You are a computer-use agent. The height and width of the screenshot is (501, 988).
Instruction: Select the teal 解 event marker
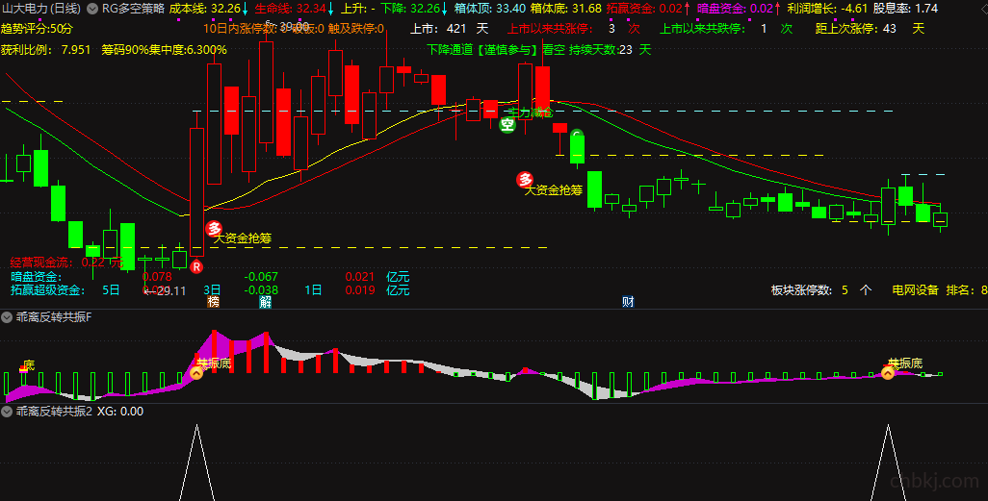(x=265, y=302)
